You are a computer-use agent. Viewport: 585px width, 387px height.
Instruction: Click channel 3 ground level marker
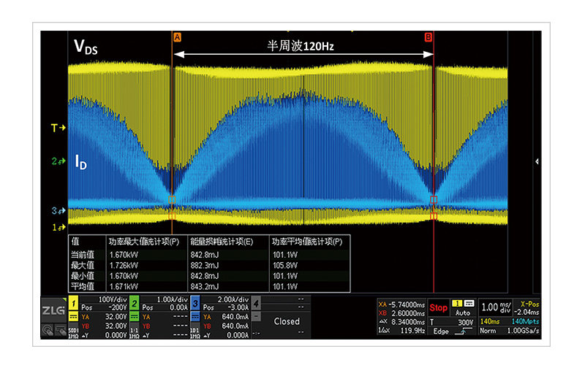pos(58,211)
